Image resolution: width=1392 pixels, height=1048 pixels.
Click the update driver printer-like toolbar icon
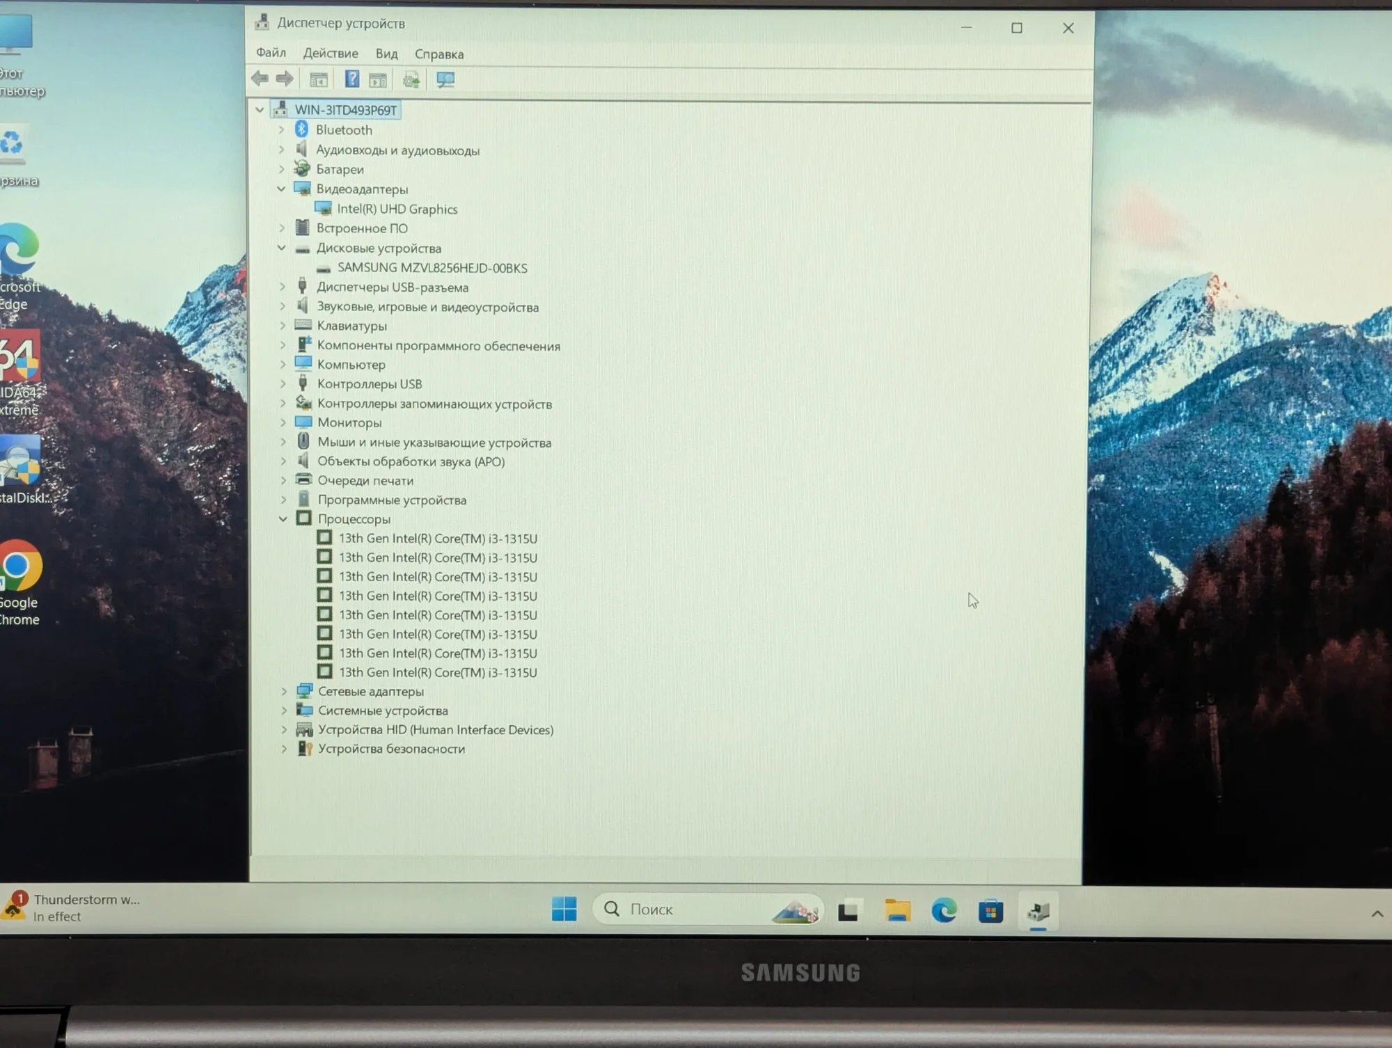coord(411,79)
